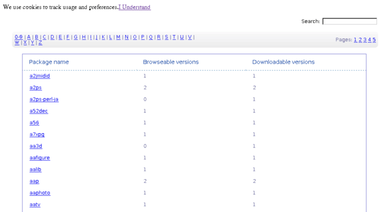Filter packages by letter A
389x212 pixels.
click(29, 37)
